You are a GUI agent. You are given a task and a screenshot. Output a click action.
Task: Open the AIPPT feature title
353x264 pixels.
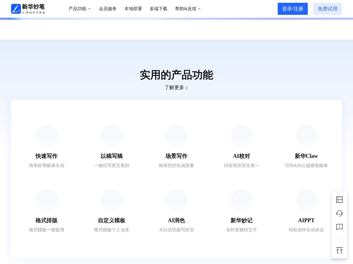pyautogui.click(x=306, y=220)
